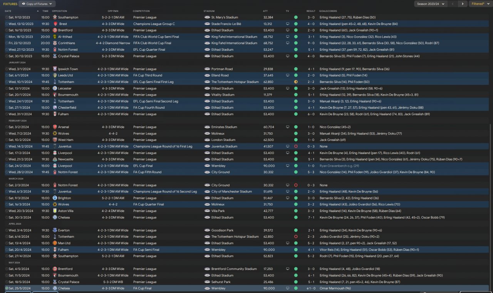Viewport: 493px width, 293px height.
Task: Click the Leeds Utd club badge
Action: tap(55, 75)
